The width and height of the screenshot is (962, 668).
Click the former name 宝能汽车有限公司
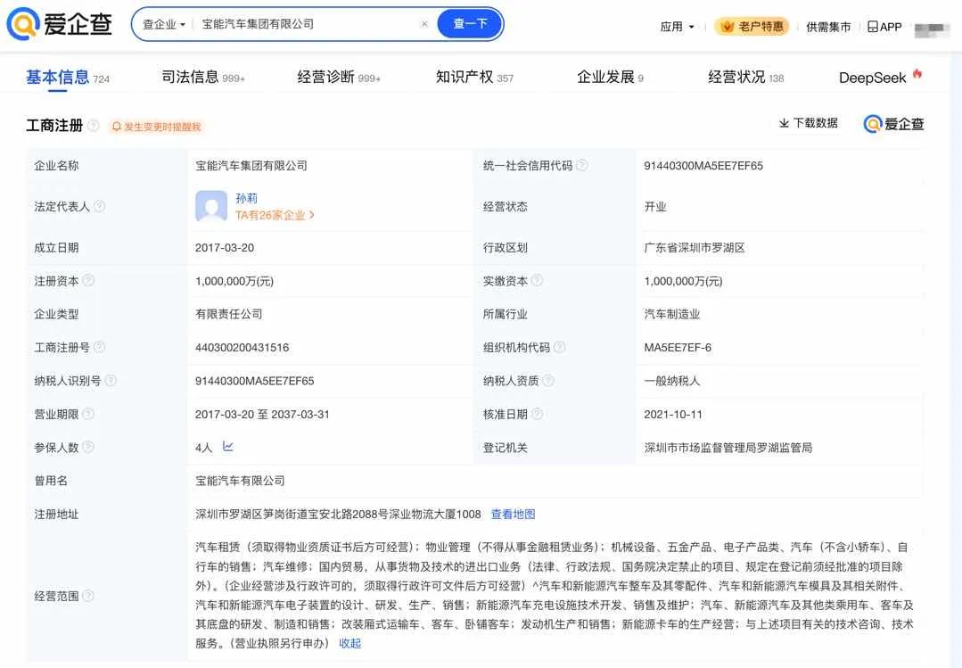coord(240,481)
